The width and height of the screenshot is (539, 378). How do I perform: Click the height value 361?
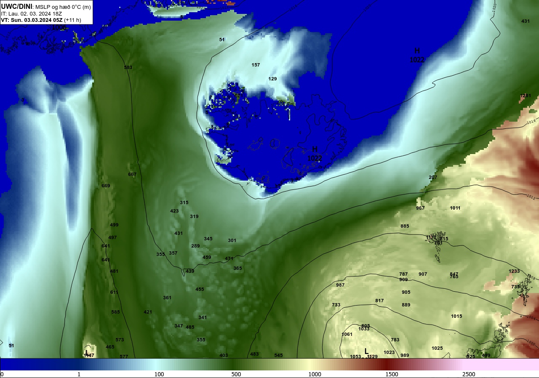[167, 298]
